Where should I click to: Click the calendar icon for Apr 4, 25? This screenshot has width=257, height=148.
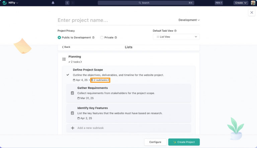74,80
